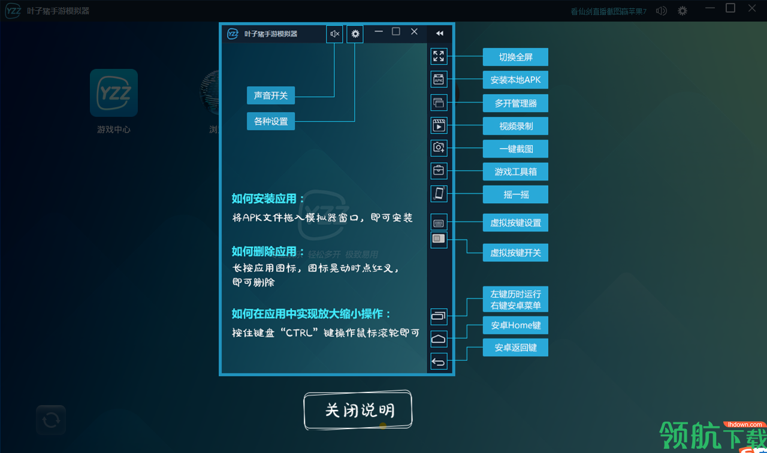The image size is (767, 453).
Task: Open the 游戏中心 YZZ app icon
Action: tap(114, 93)
